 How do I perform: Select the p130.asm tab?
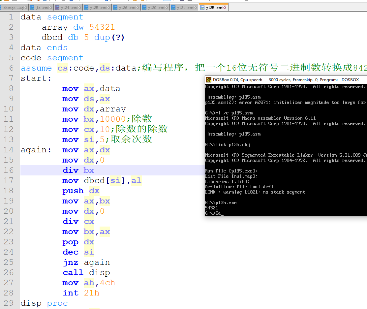coord(156,8)
